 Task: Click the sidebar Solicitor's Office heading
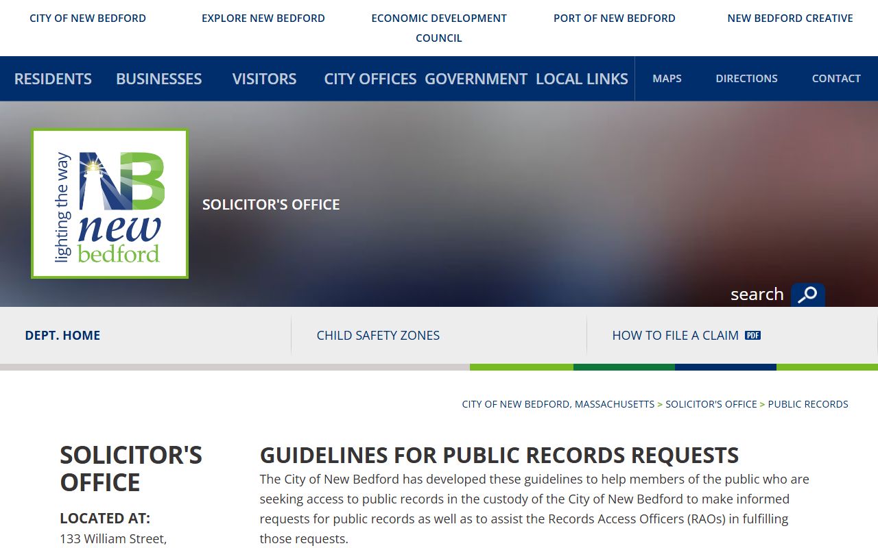click(x=131, y=469)
